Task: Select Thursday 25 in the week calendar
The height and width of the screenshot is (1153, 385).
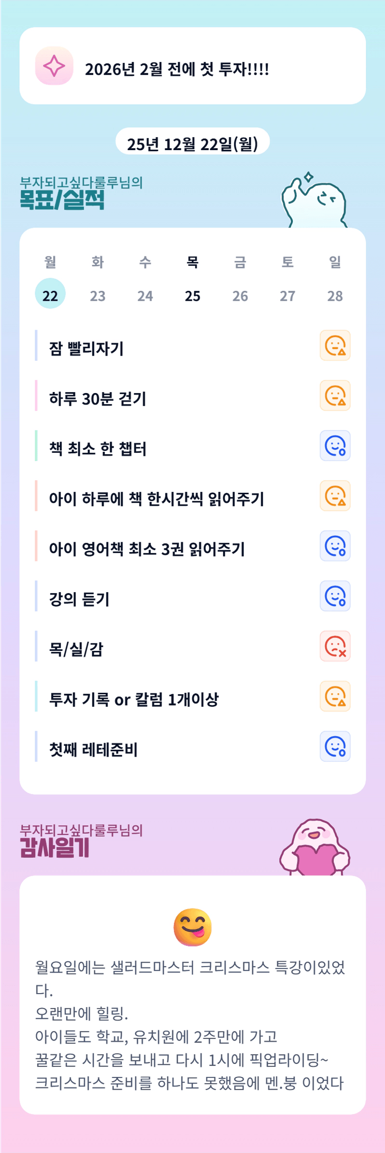Action: click(x=192, y=296)
